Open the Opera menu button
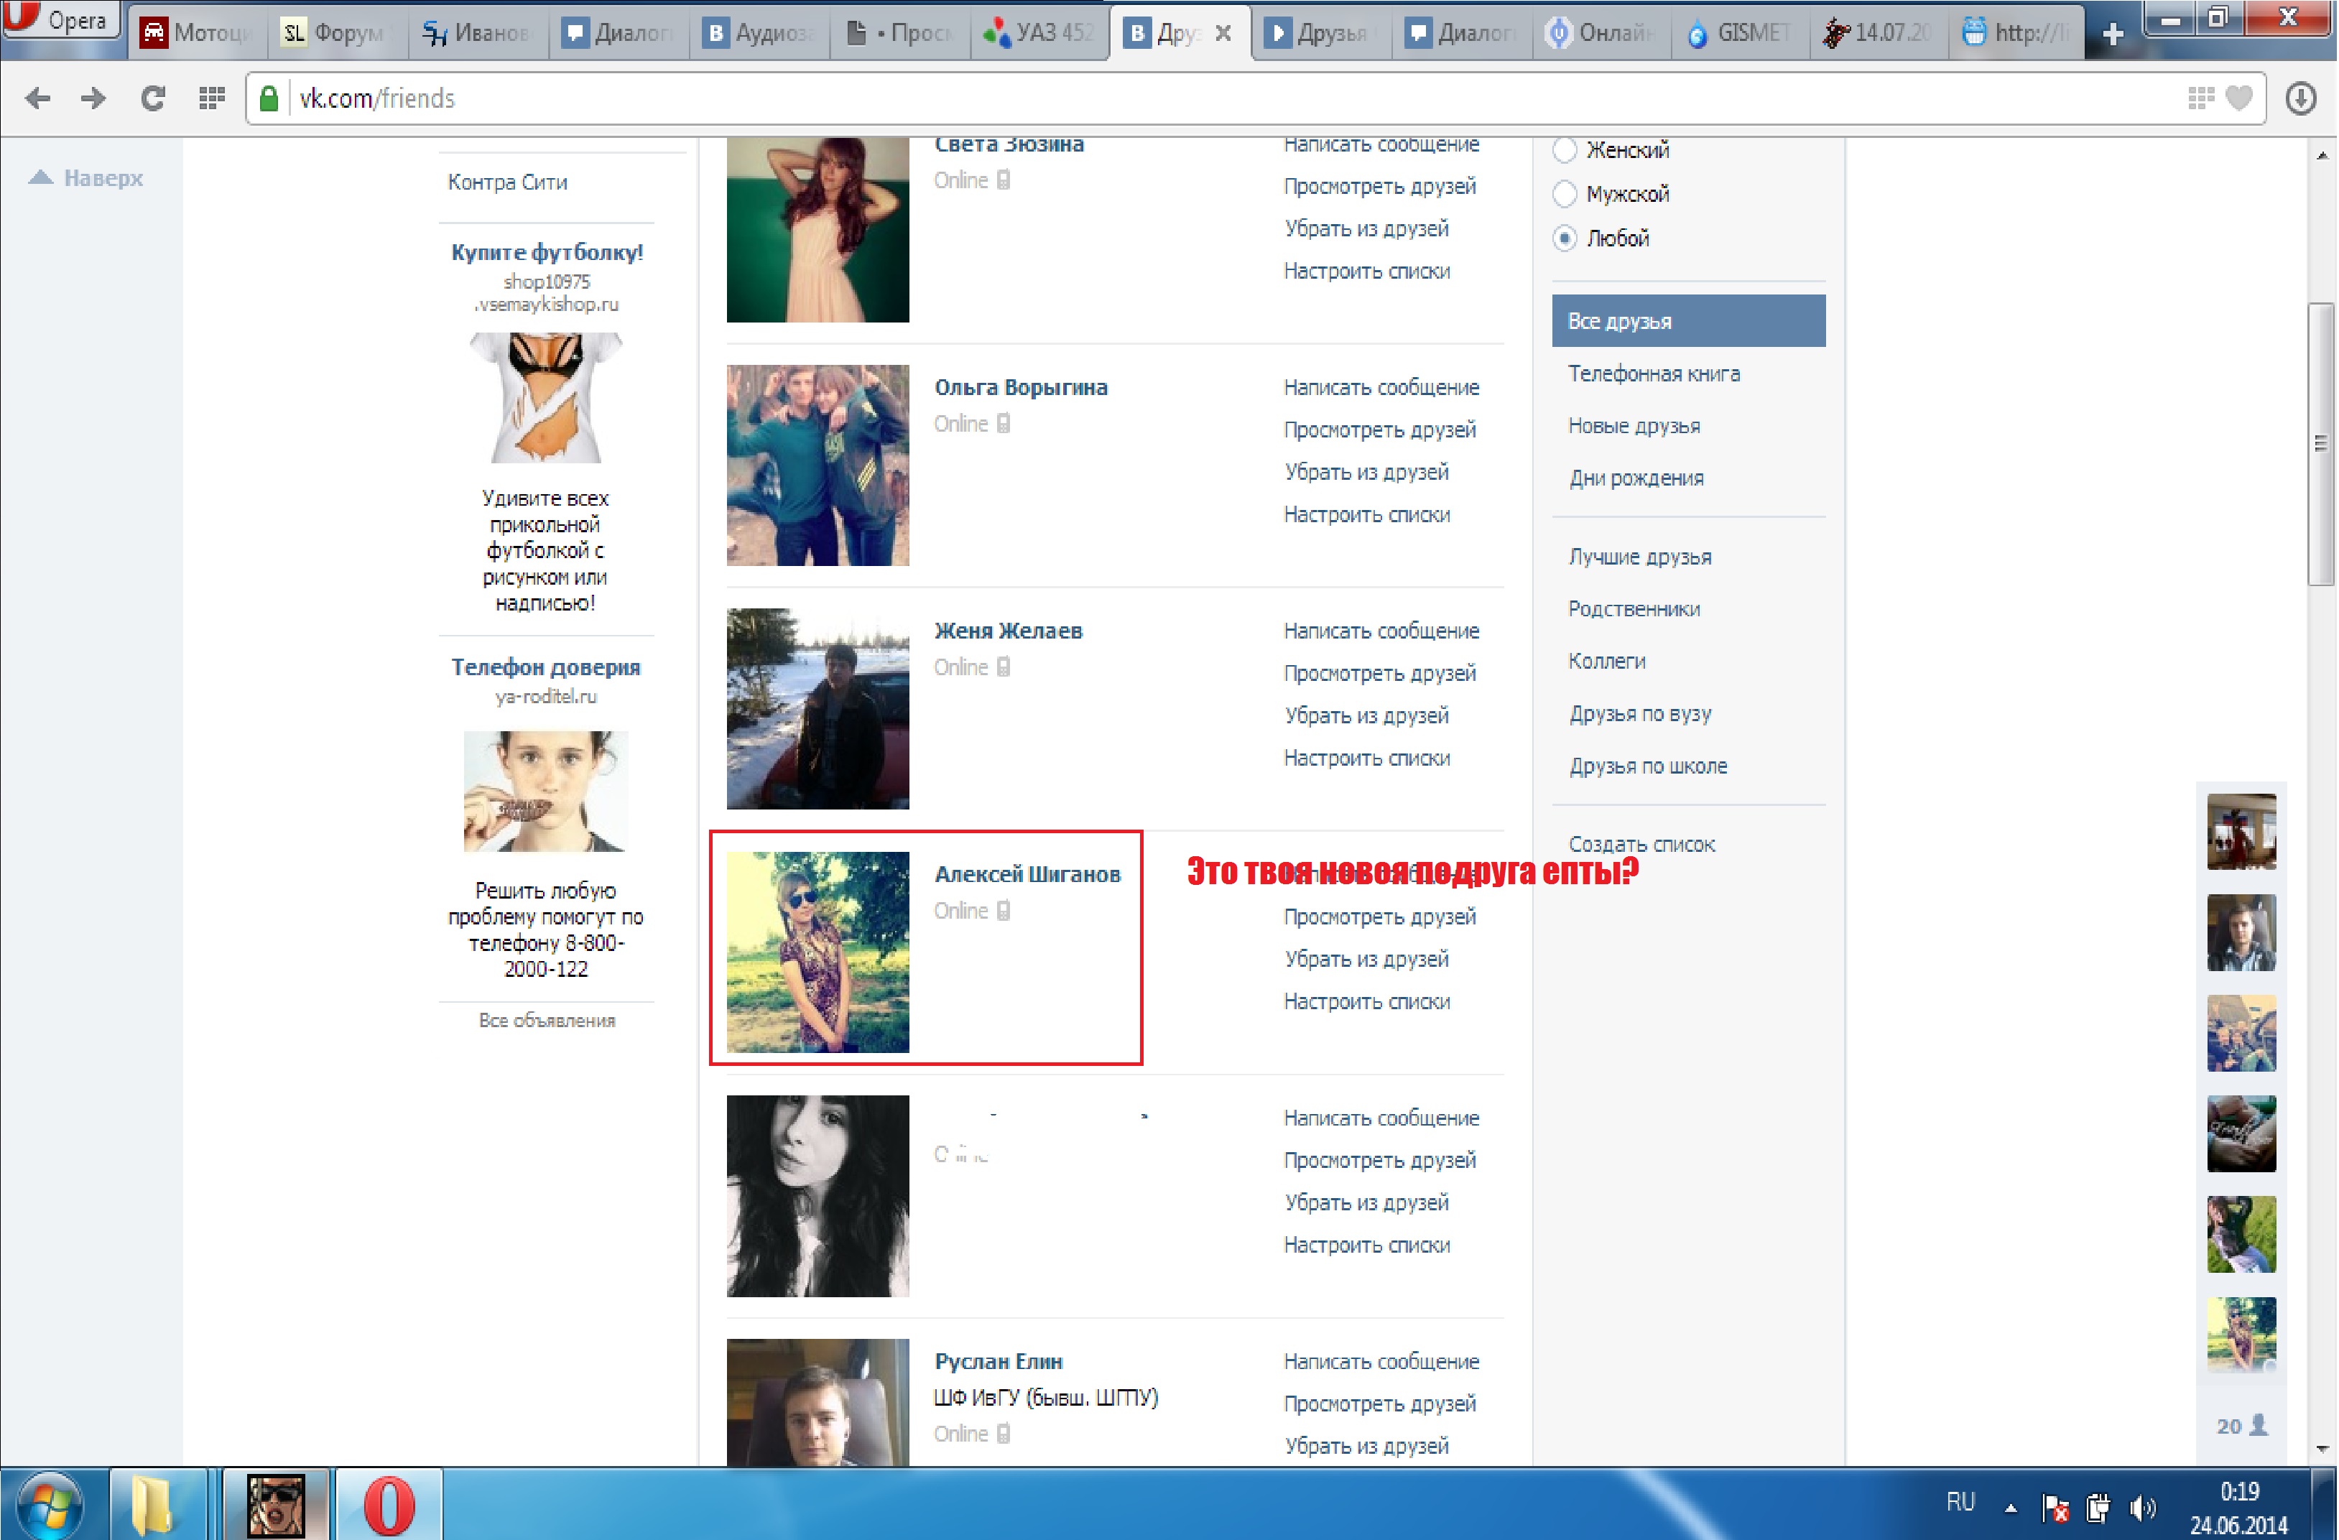Image resolution: width=2339 pixels, height=1540 pixels. pyautogui.click(x=61, y=19)
